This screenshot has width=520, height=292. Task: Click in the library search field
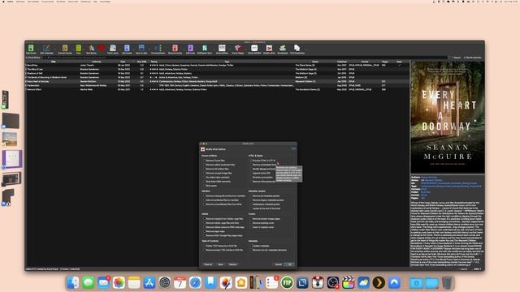248,58
